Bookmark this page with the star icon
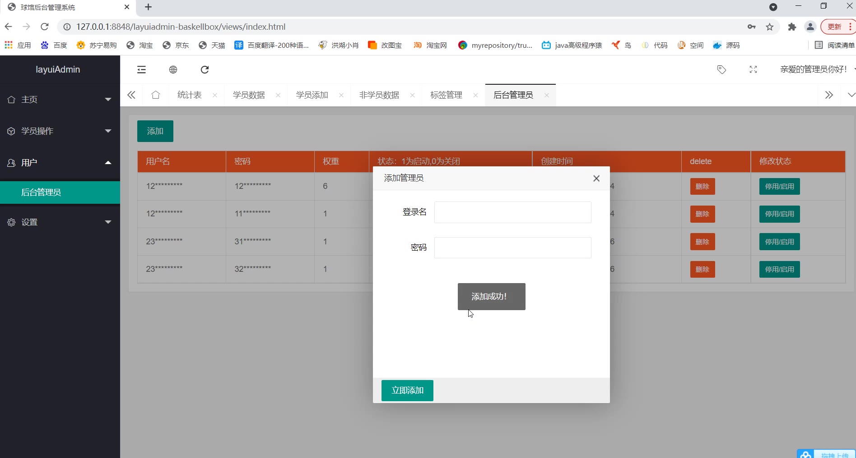 (770, 27)
